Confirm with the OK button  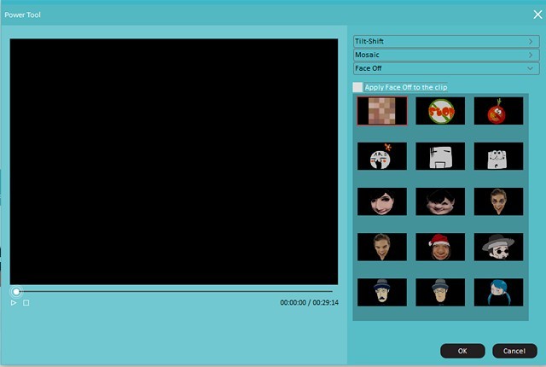(x=462, y=351)
